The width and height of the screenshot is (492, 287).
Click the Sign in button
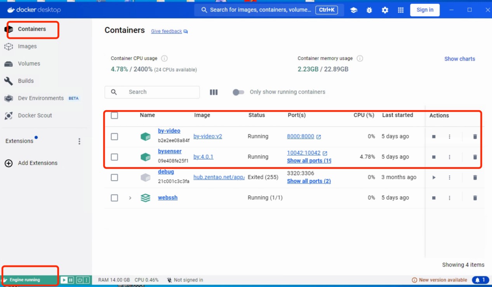point(424,10)
